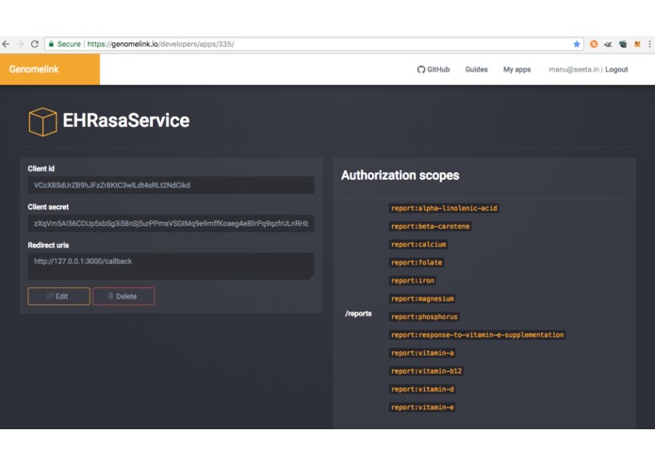The height and width of the screenshot is (465, 655).
Task: Click scope report:vitamin-d
Action: click(x=422, y=389)
